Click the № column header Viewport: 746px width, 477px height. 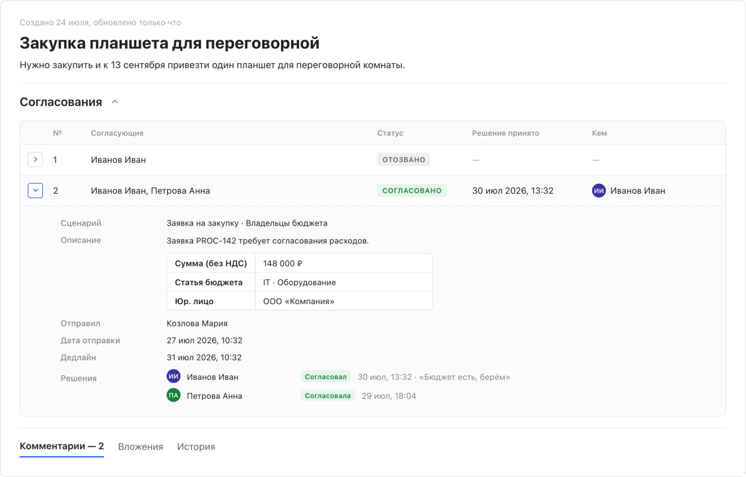tap(57, 133)
